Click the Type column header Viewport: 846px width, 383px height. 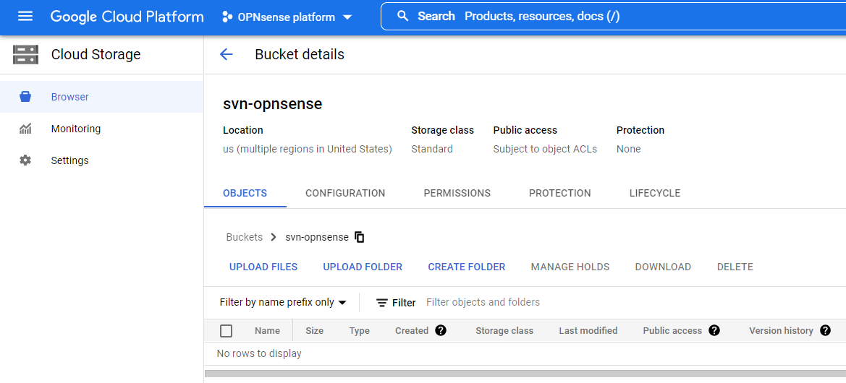[360, 331]
